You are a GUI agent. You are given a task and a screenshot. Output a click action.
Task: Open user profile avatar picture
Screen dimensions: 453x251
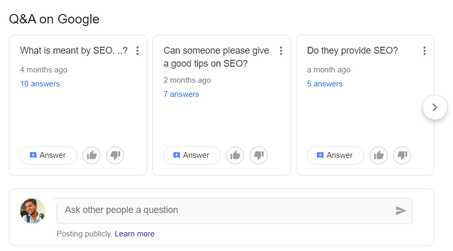tap(33, 210)
